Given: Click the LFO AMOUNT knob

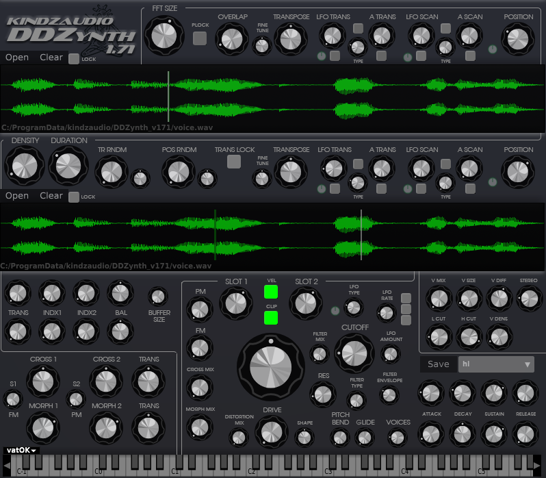Looking at the screenshot, I should point(391,354).
